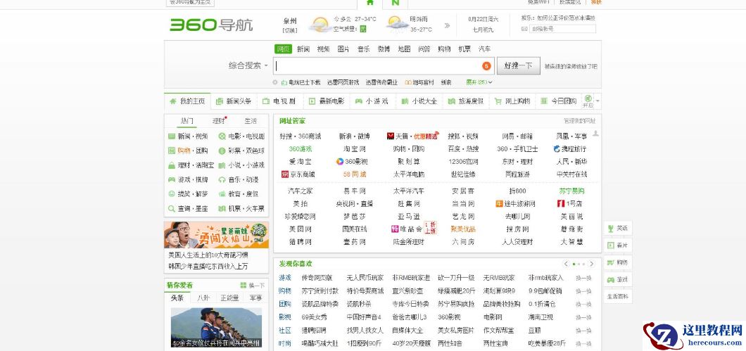This screenshot has height=351, width=746.
Task: Expand hot searches via 展开(25)
Action: pyautogui.click(x=479, y=82)
